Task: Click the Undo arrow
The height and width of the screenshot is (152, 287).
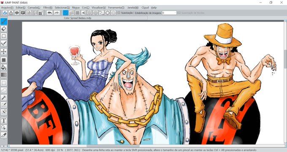Action: 49,13
